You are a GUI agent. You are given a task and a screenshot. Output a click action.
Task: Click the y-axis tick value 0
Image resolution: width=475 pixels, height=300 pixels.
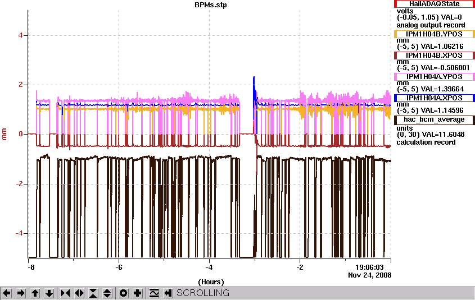click(x=20, y=134)
